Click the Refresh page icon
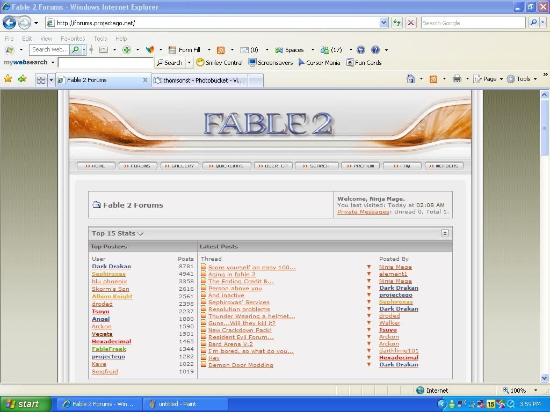Viewport: 550px width, 412px height. (397, 23)
